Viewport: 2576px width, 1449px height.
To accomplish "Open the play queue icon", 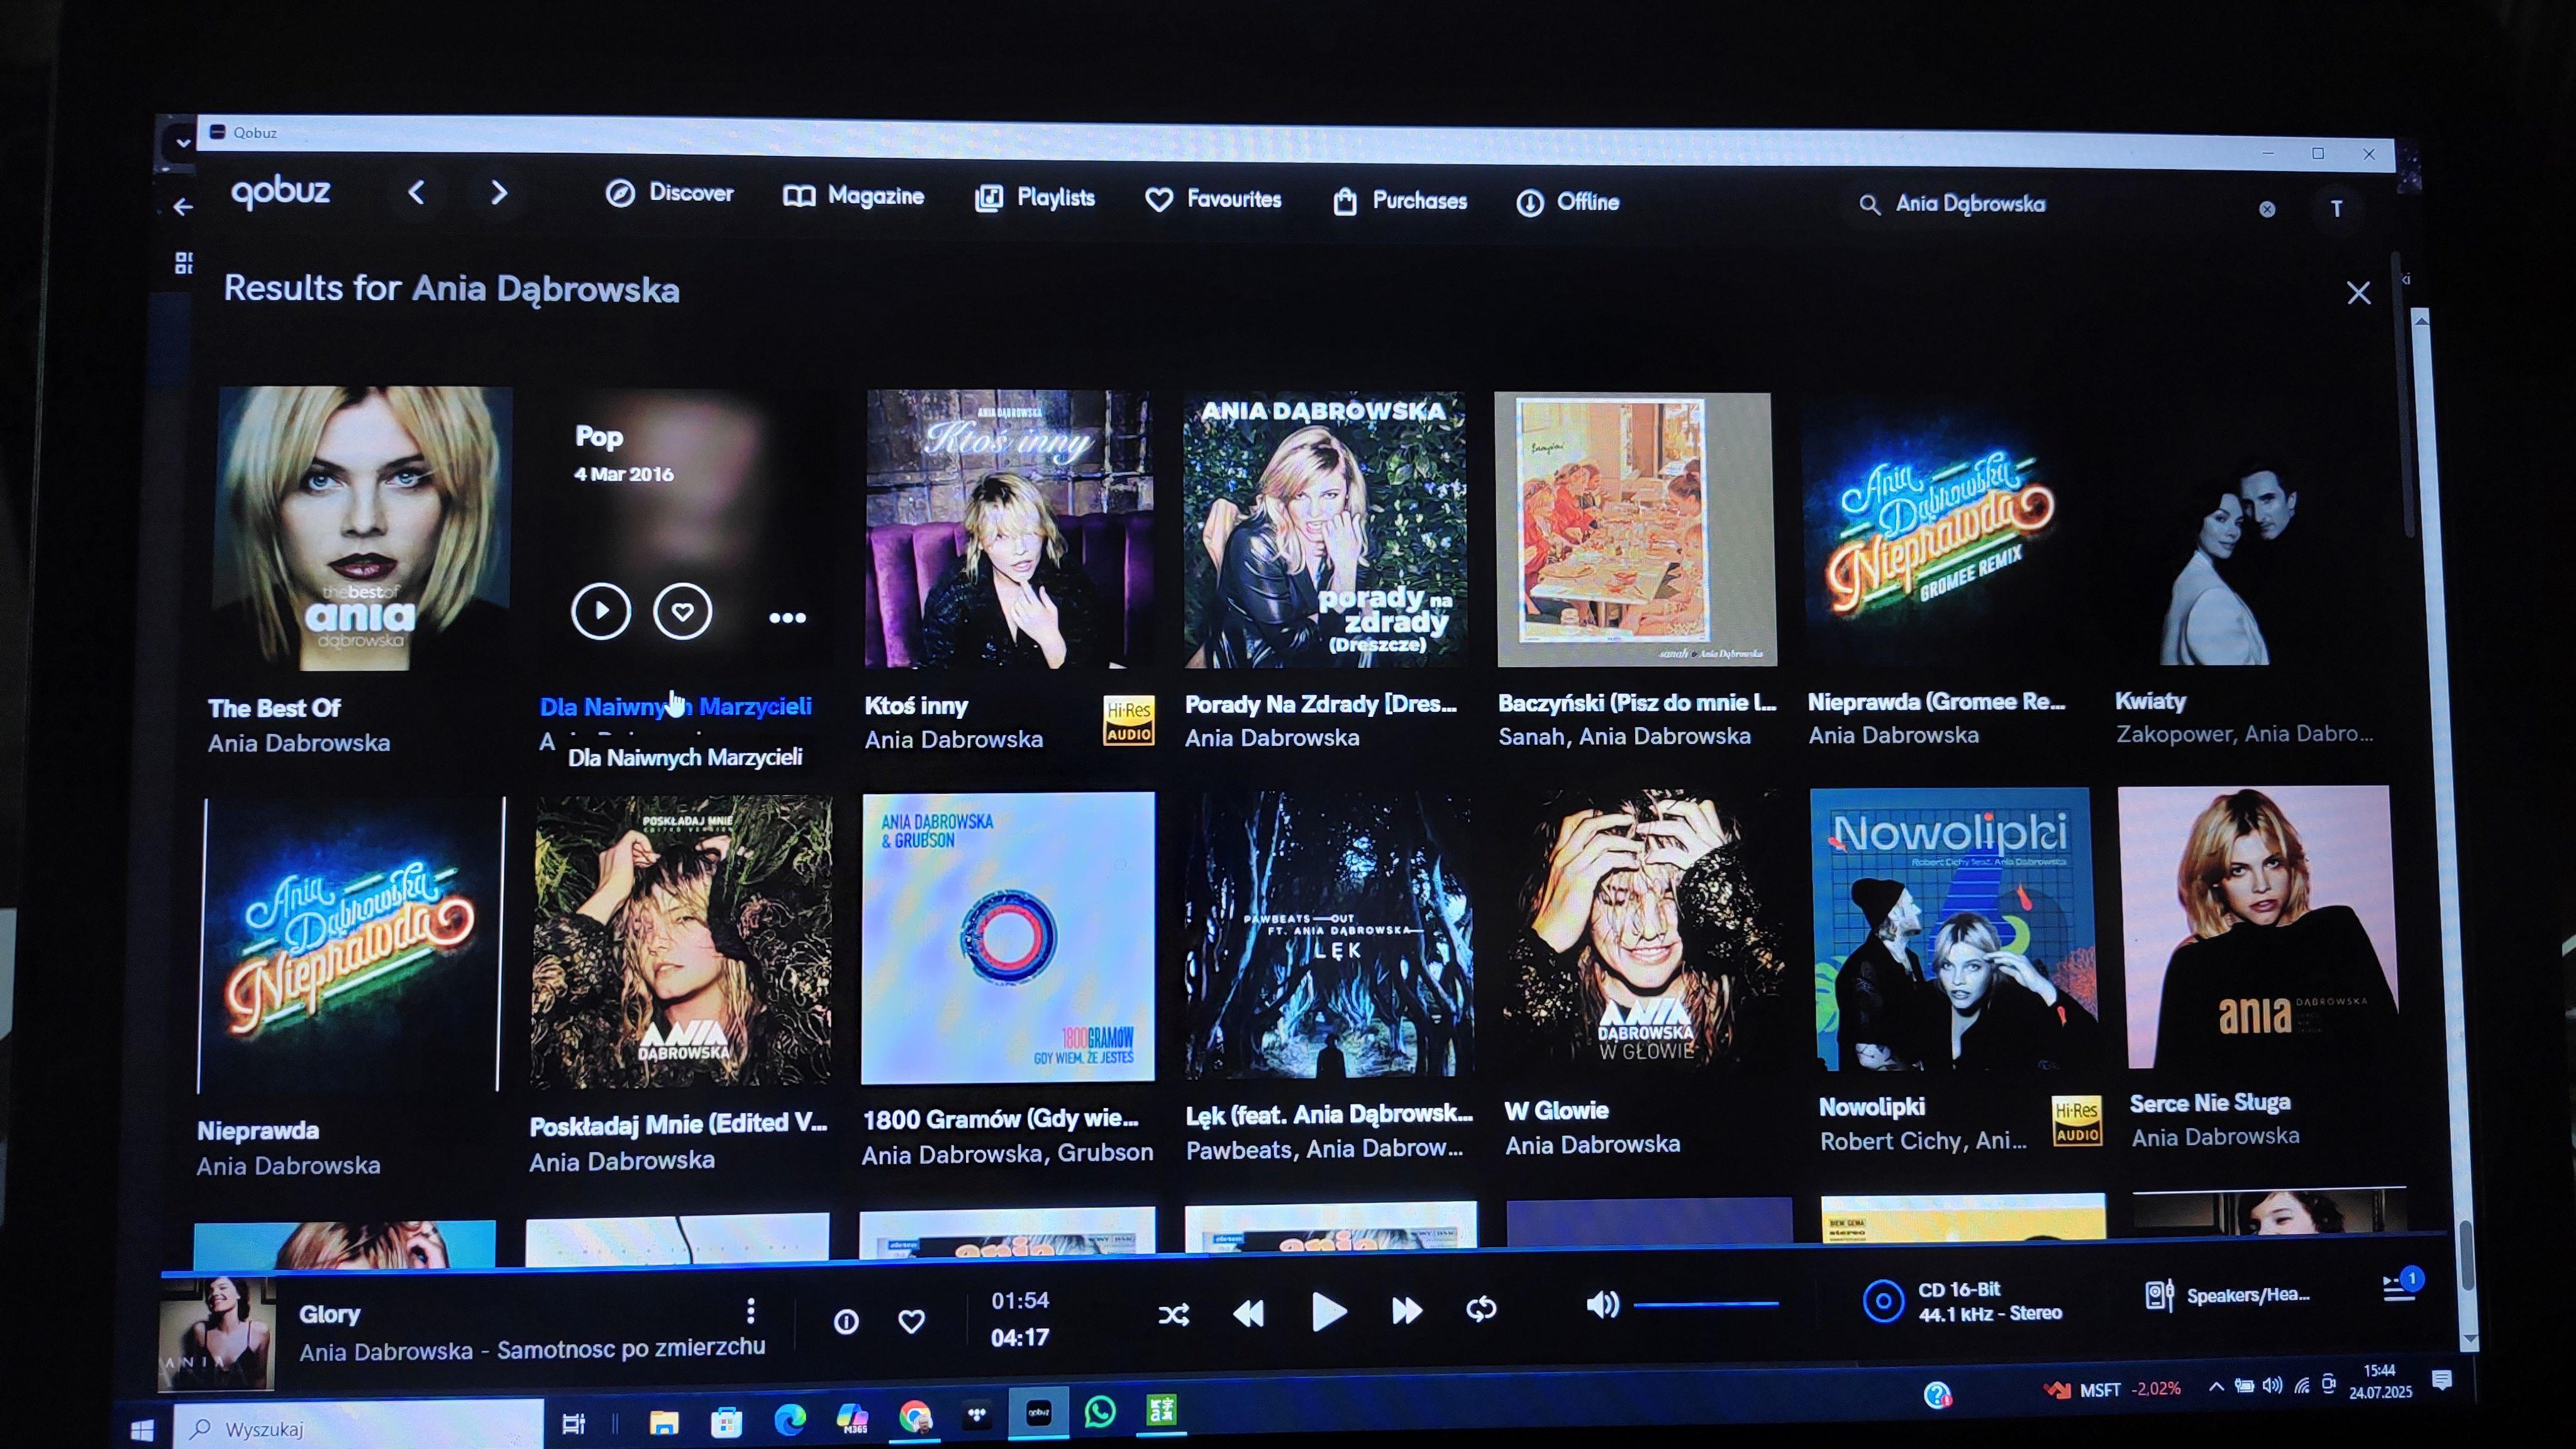I will tap(2400, 1288).
